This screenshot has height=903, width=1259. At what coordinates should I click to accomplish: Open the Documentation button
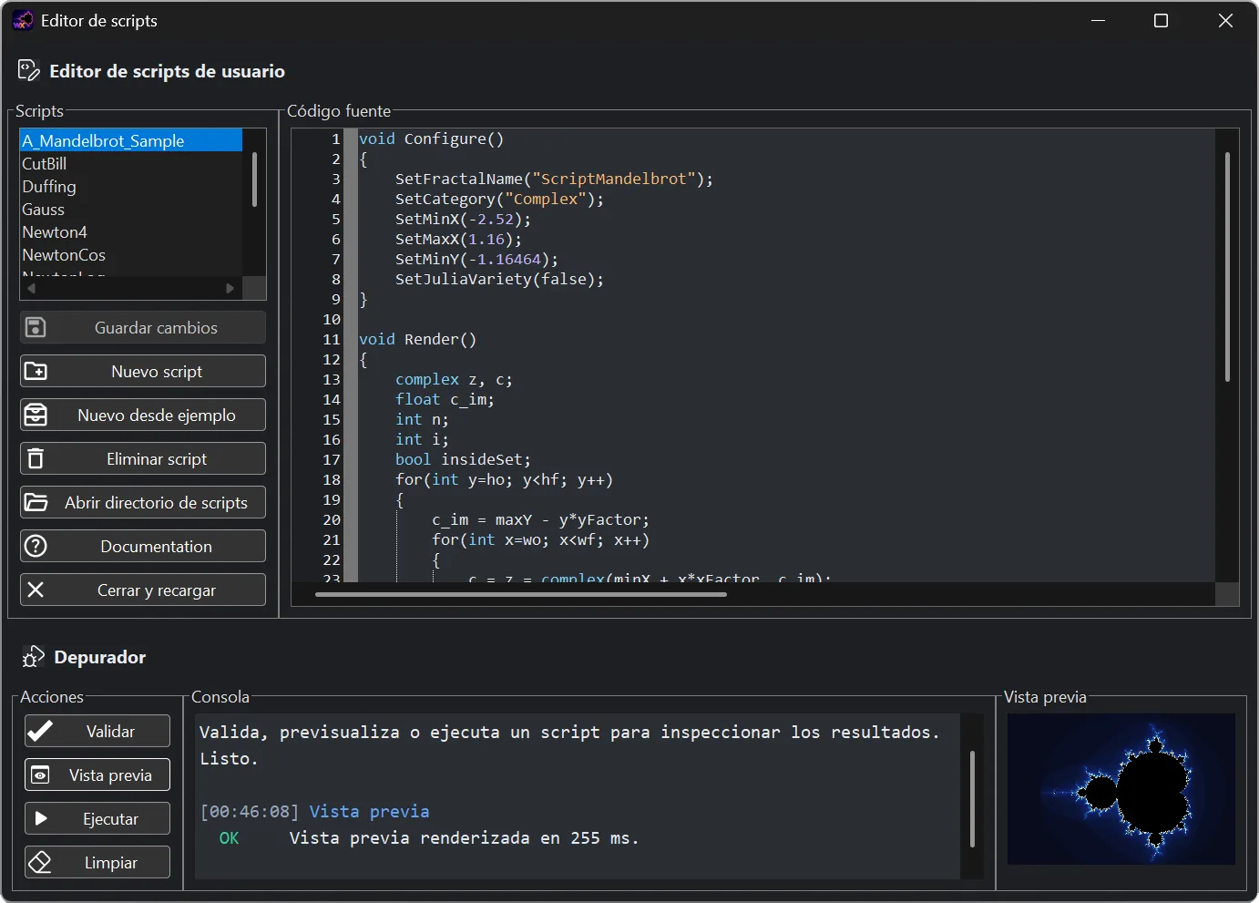pyautogui.click(x=143, y=546)
